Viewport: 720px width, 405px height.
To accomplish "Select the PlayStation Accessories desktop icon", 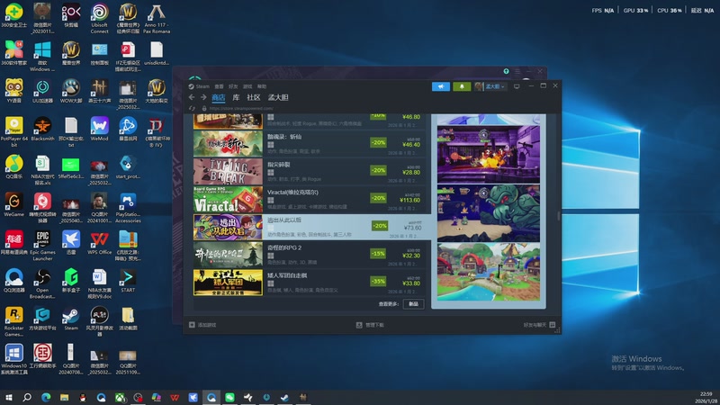I will [128, 208].
